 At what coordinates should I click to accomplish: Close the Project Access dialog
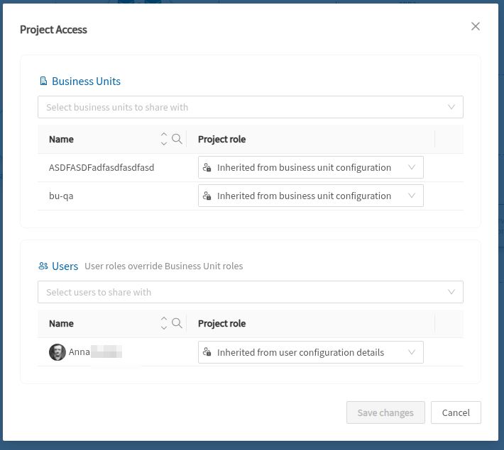click(476, 26)
